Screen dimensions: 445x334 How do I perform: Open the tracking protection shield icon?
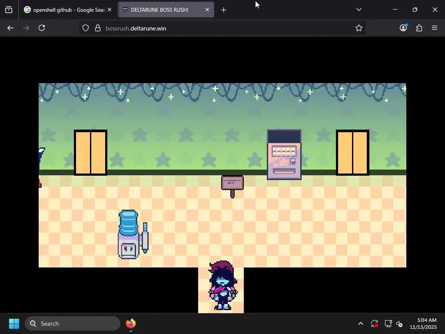(86, 28)
